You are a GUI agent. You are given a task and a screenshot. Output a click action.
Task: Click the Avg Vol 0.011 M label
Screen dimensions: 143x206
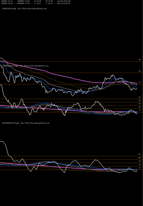(64, 1)
